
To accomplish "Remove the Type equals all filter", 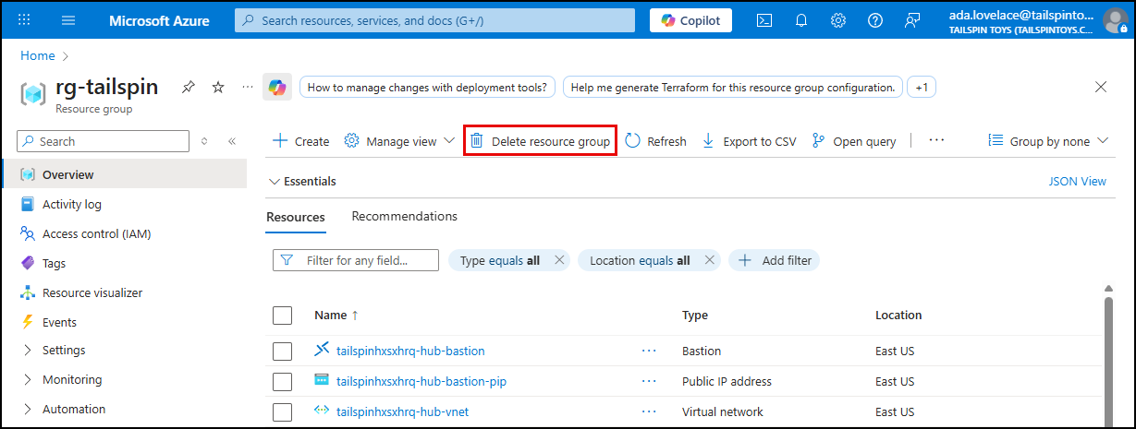I will pos(559,260).
